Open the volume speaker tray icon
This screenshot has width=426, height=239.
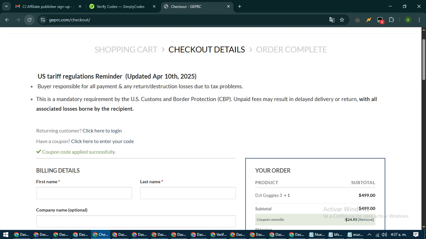coord(384,234)
